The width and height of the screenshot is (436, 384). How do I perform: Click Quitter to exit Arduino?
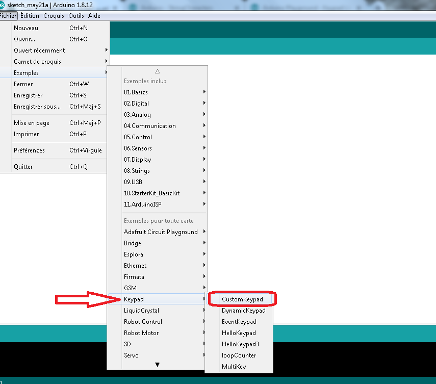[x=23, y=167]
